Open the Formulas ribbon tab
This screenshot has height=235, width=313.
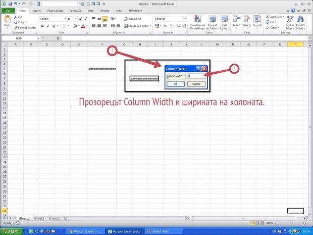coord(75,10)
